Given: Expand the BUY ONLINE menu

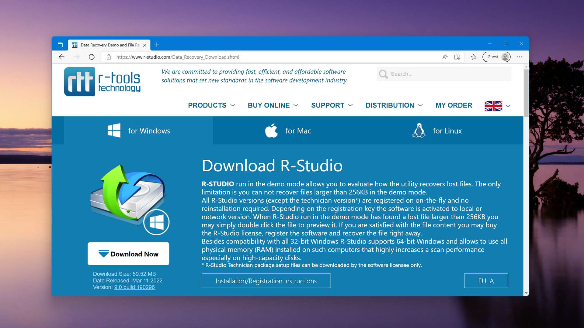Looking at the screenshot, I should coord(273,105).
